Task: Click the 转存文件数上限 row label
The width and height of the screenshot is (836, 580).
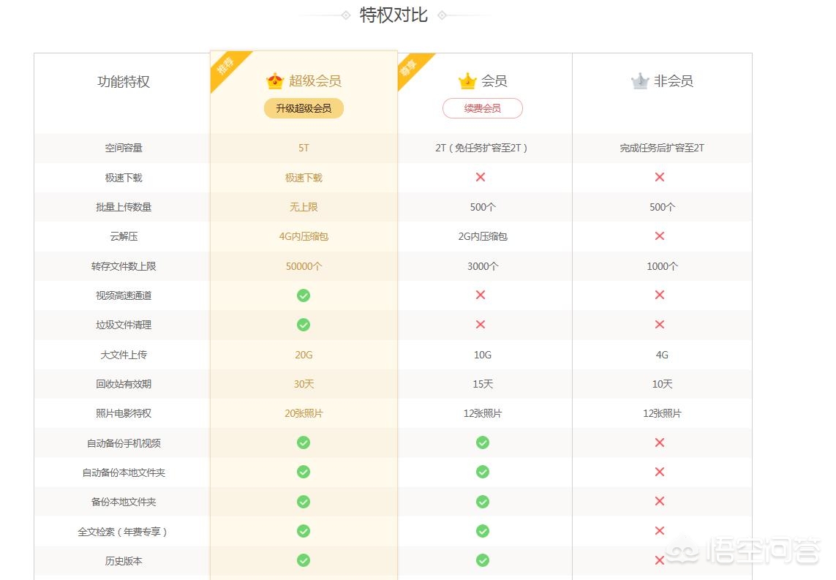Action: [x=124, y=266]
